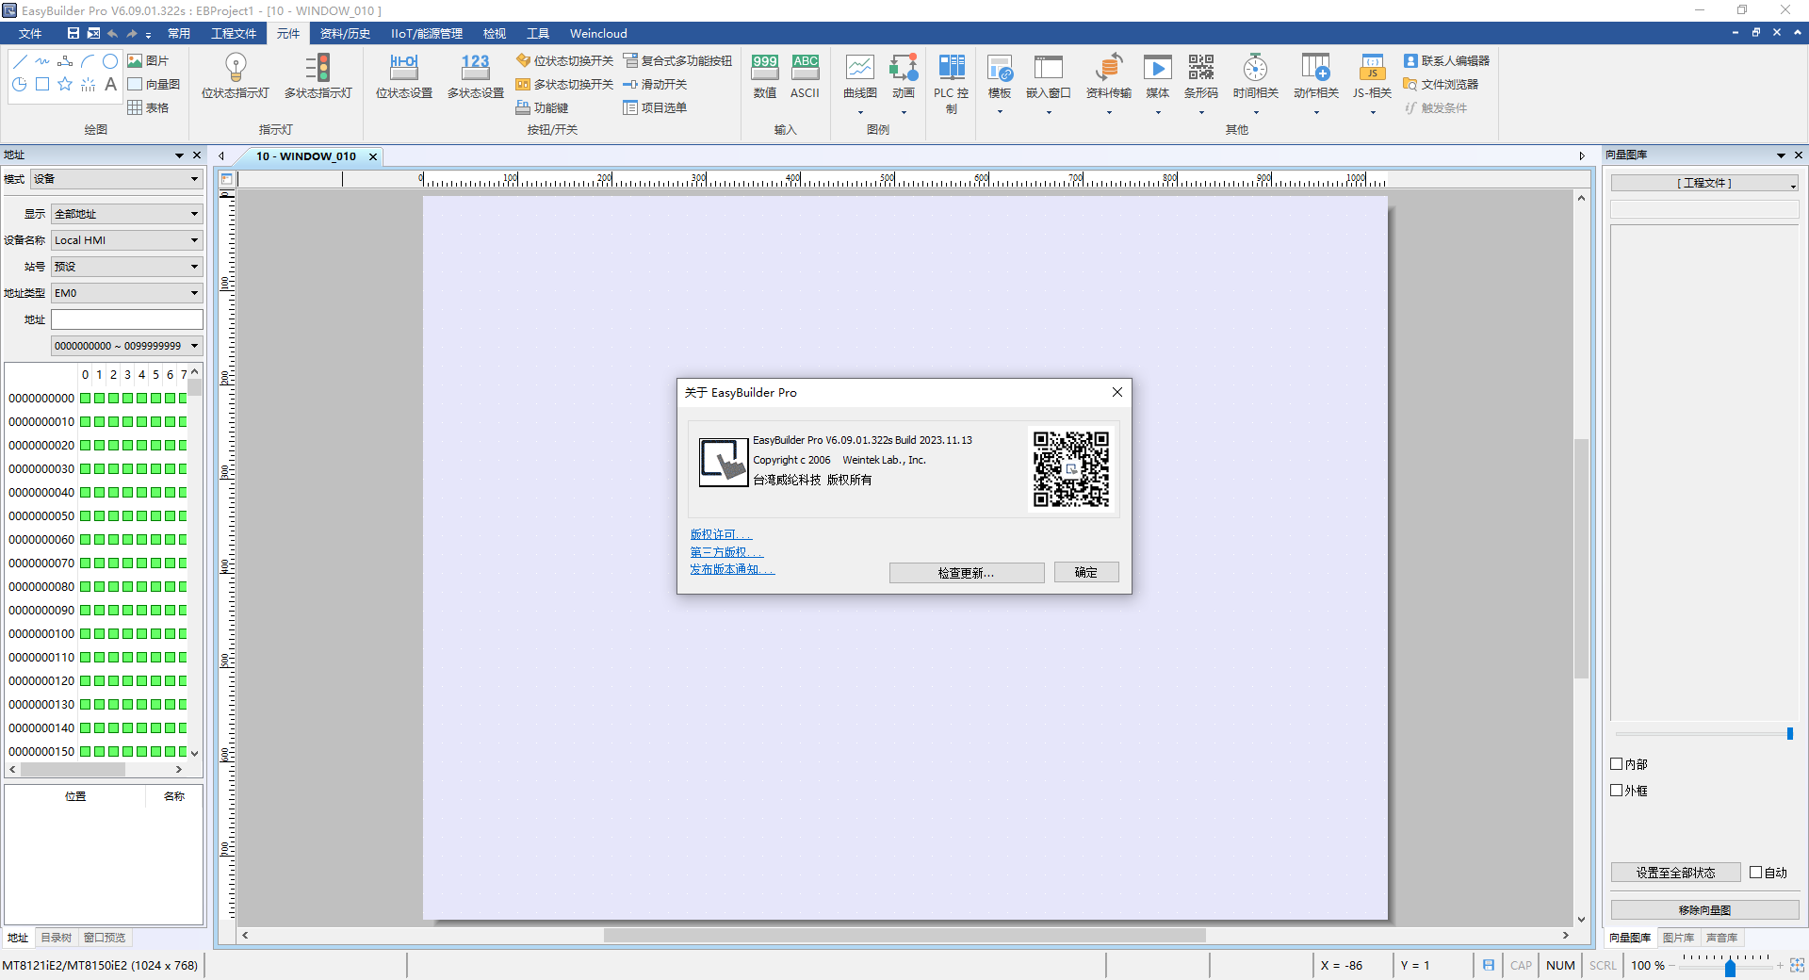Toggle bit 3 of address 0000000100

(x=127, y=633)
